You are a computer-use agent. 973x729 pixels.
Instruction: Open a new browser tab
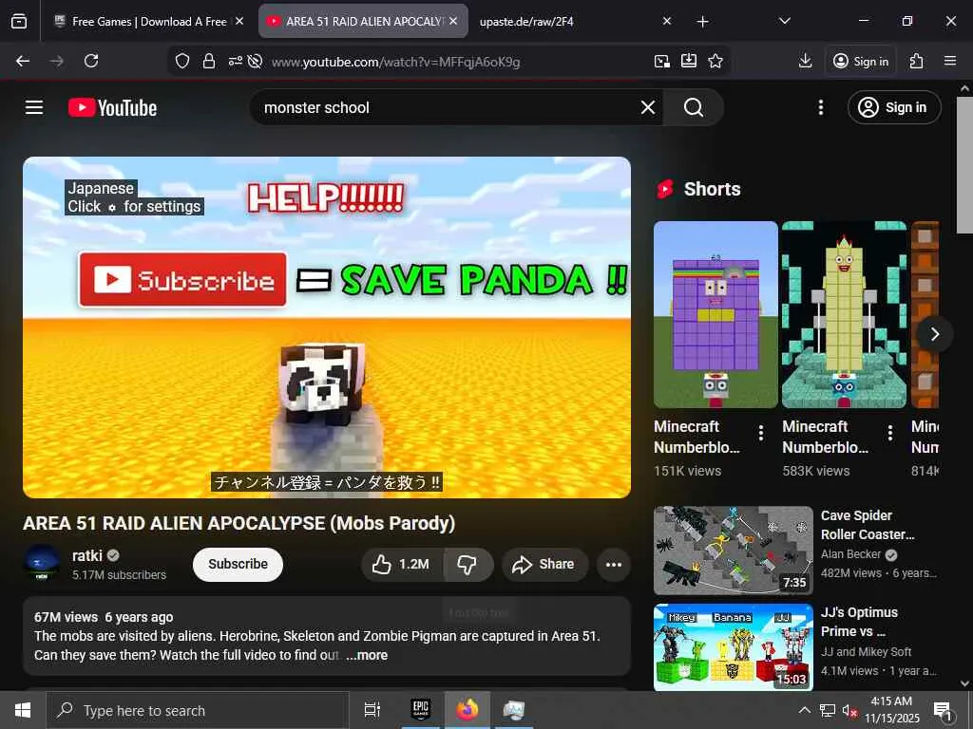tap(702, 22)
